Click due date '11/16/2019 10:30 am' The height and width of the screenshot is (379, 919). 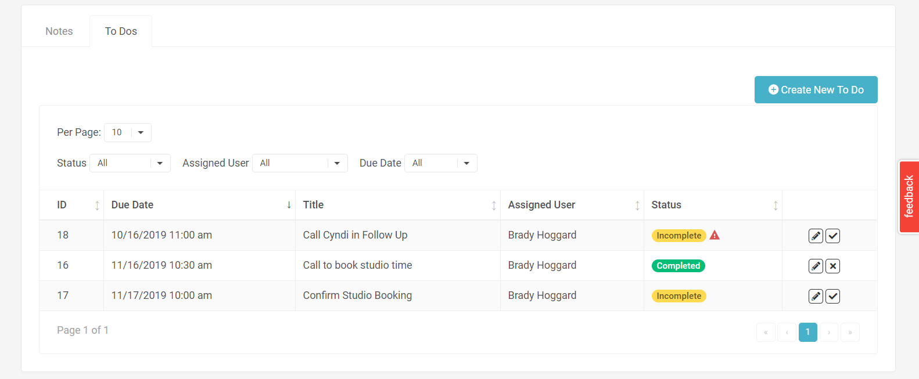click(161, 265)
